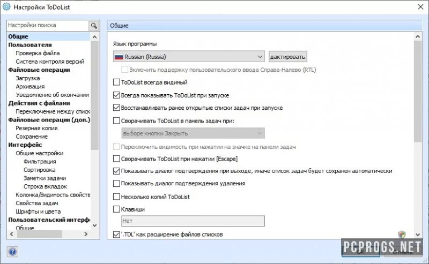Open the Russian (Russia) language dropdown
This screenshot has height=264, width=429.
[189, 57]
